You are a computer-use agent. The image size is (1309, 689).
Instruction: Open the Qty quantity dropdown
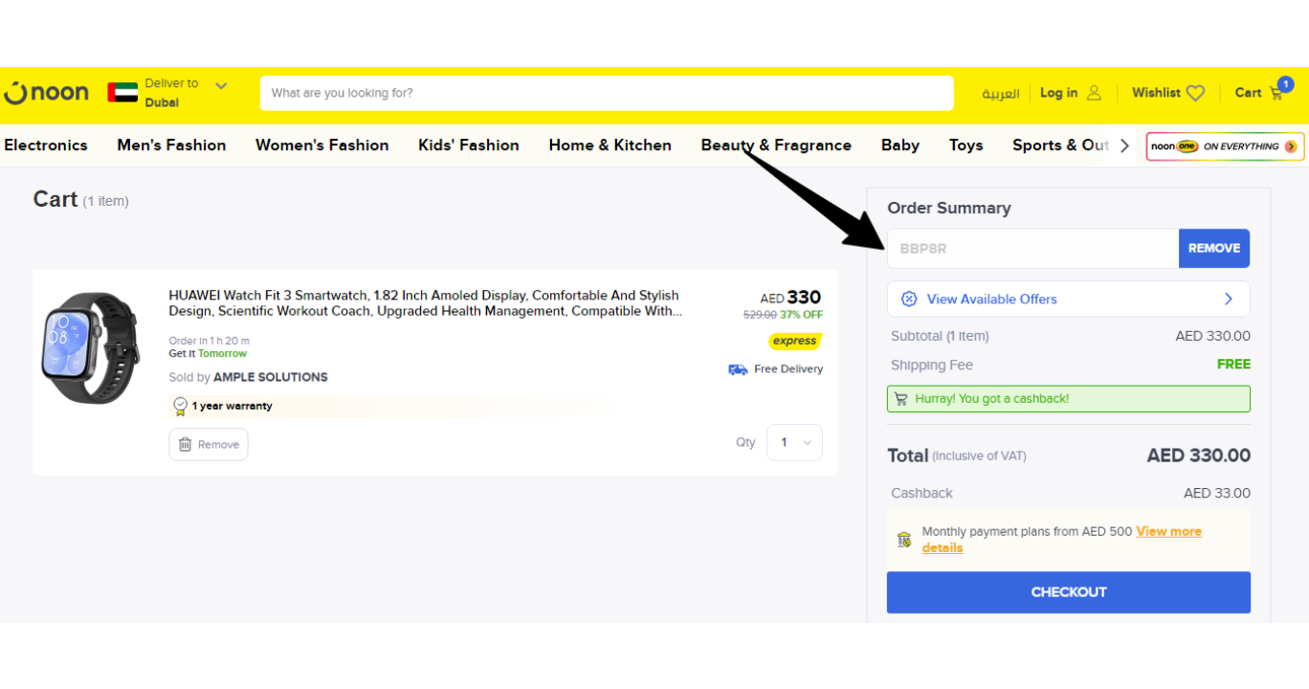(x=794, y=442)
